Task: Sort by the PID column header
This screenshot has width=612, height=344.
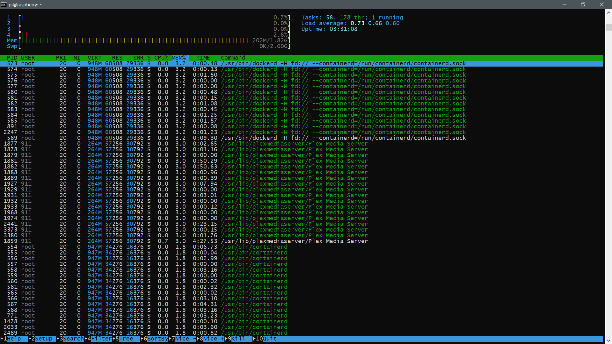Action: [12, 58]
